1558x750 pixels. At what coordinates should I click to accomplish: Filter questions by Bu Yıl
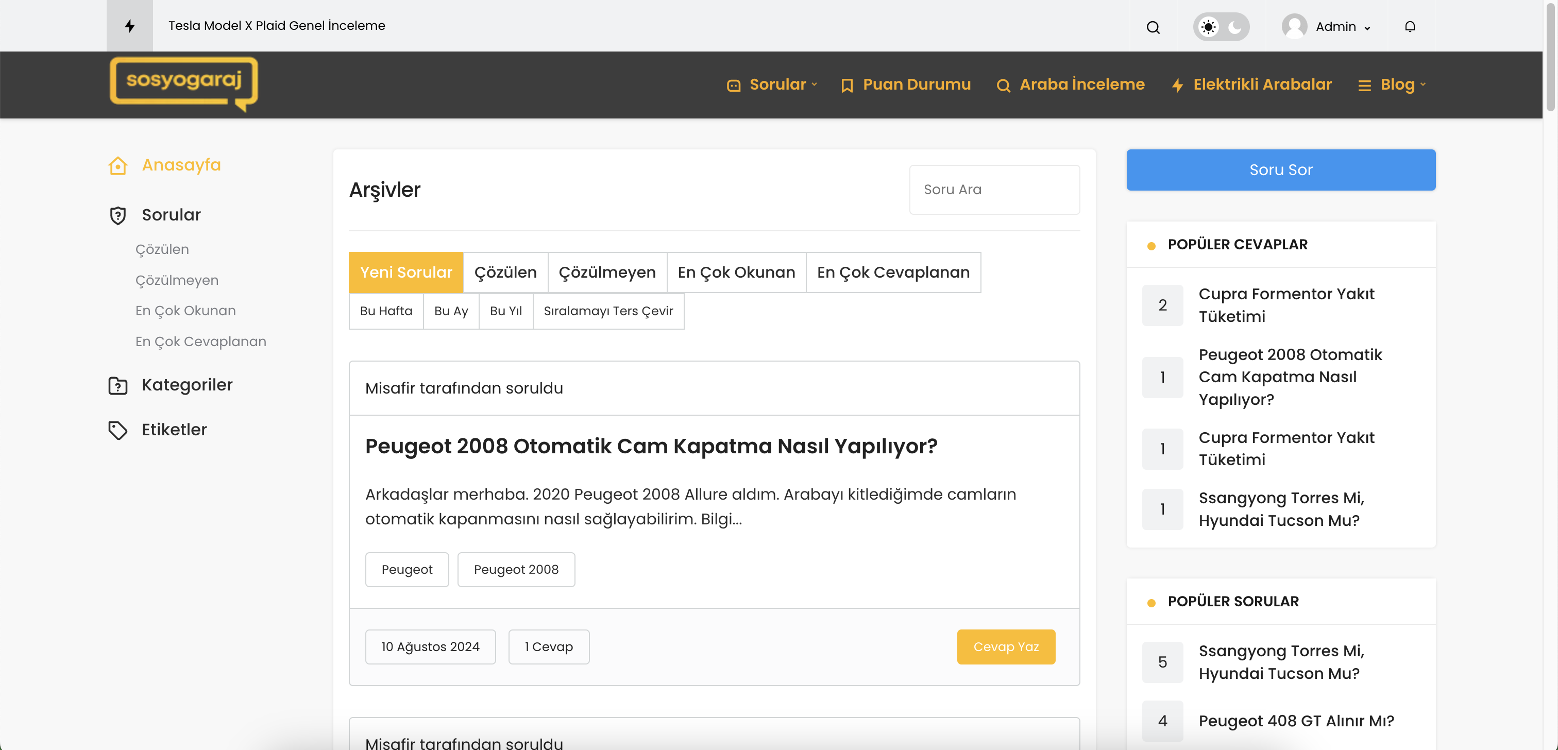tap(505, 311)
